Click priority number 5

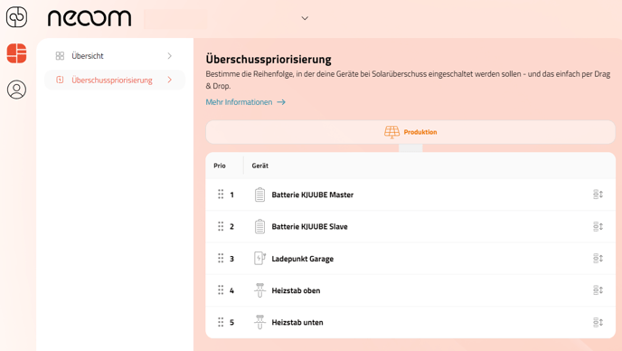click(x=232, y=322)
